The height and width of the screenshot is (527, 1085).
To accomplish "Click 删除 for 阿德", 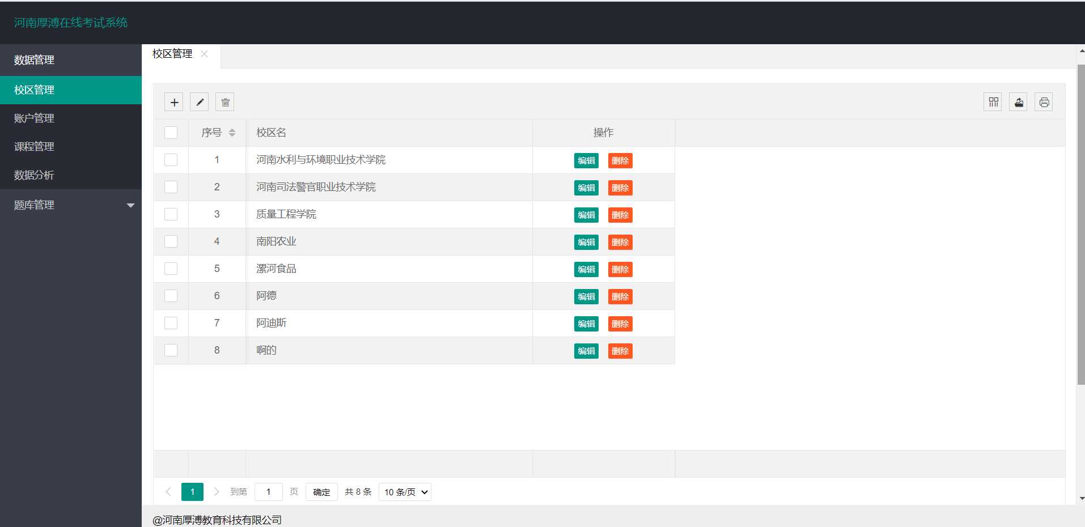I will [620, 296].
